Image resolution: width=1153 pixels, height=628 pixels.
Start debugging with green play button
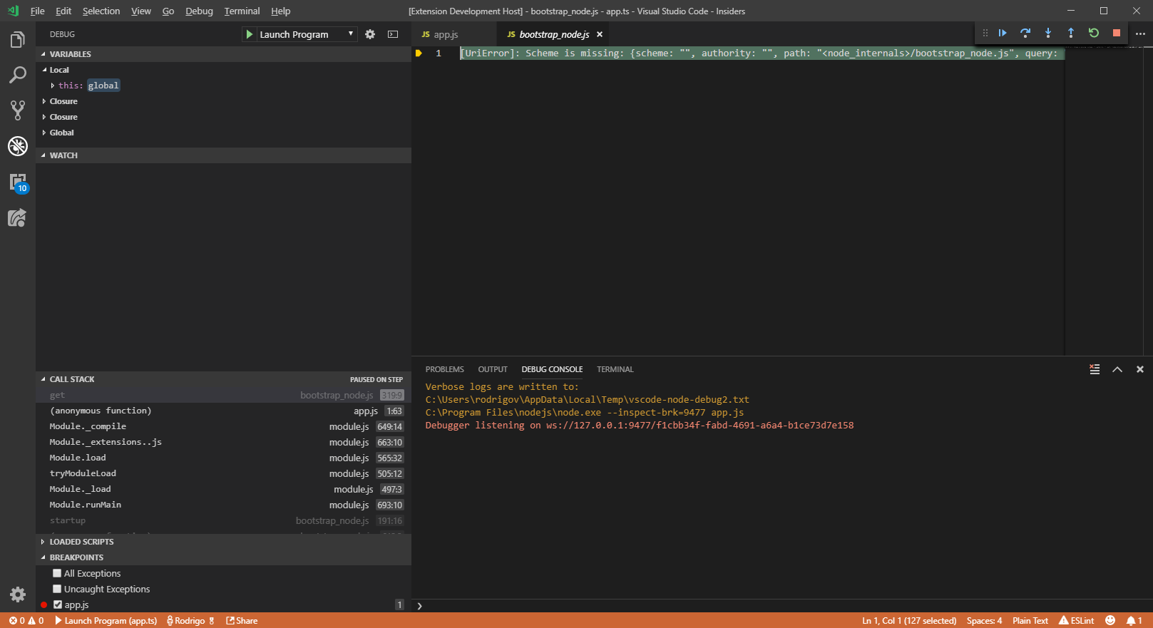250,34
